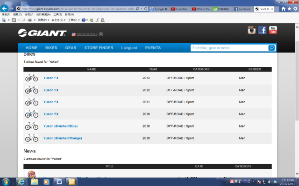299x186 pixels.
Task: Open Microsoft Word in the taskbar
Action: [59, 182]
